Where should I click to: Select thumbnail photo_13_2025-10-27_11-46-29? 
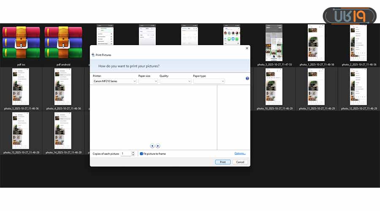click(x=21, y=131)
